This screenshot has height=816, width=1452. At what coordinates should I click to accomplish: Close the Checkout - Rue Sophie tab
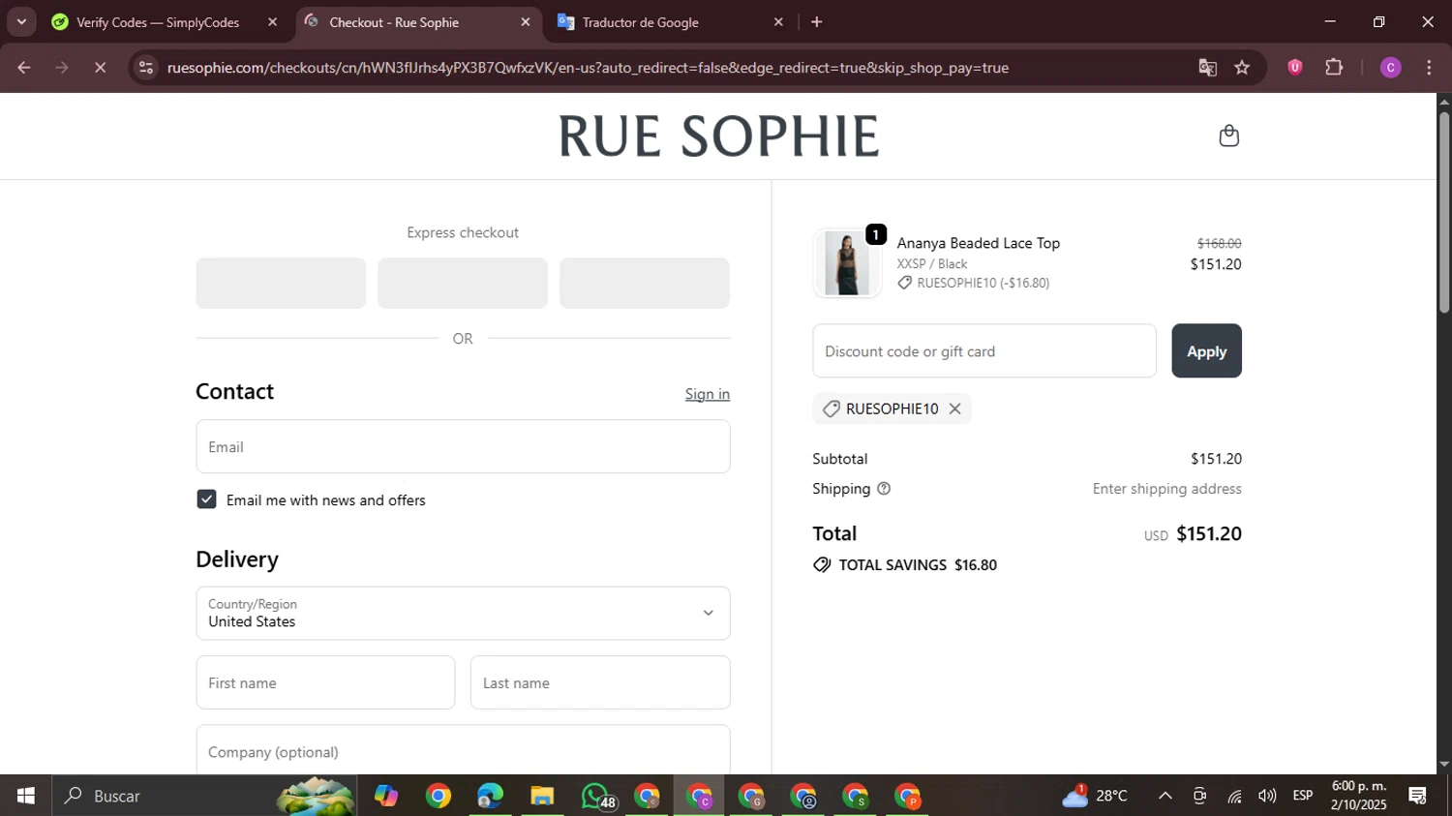526,22
